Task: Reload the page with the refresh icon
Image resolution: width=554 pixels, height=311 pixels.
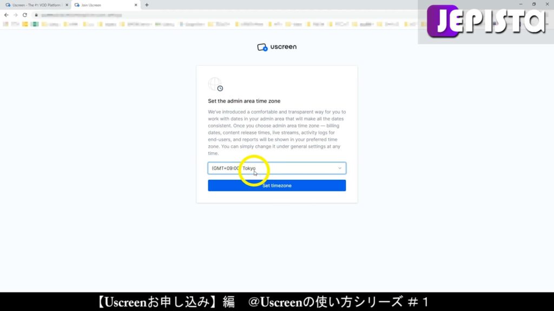Action: (24, 15)
